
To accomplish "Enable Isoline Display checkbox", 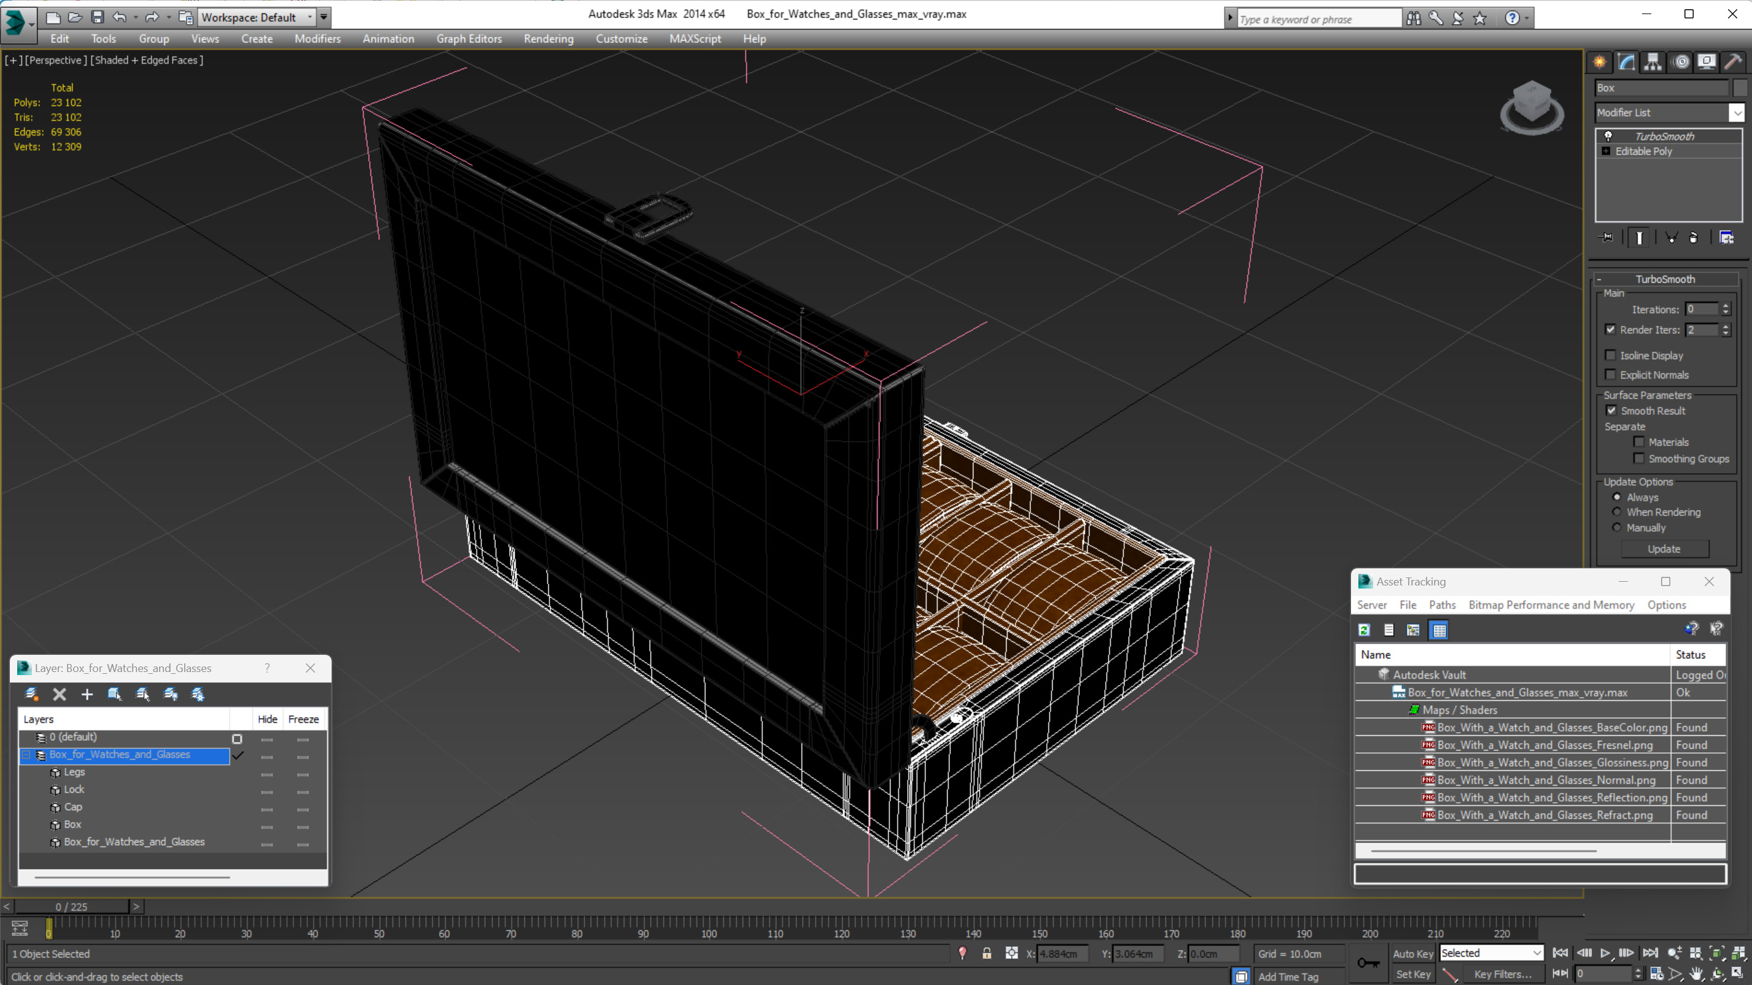I will [1610, 355].
